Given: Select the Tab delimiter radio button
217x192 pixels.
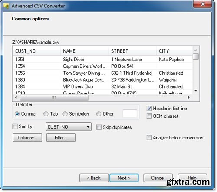Looking at the screenshot, I should coord(46,114).
